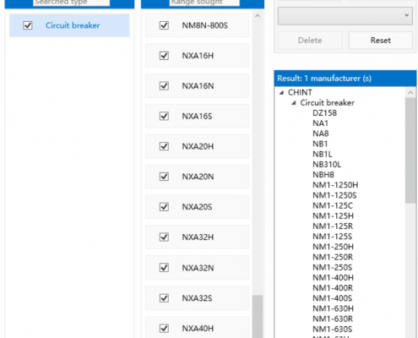Select NM1-400S in the result tree
Viewport: 418px width, 338px height.
(332, 298)
